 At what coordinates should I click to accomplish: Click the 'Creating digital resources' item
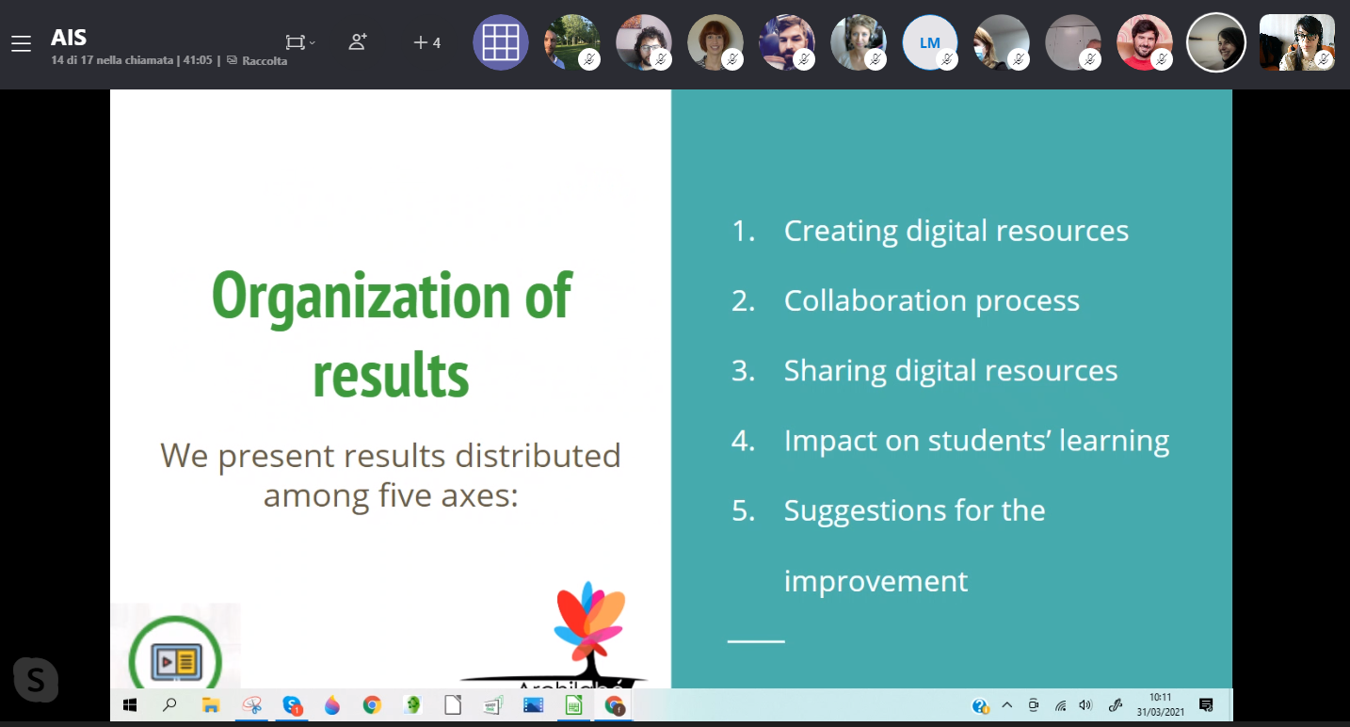[x=956, y=231]
